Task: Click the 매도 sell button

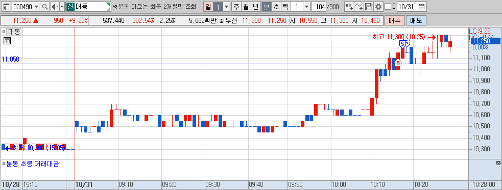Action: [x=416, y=21]
